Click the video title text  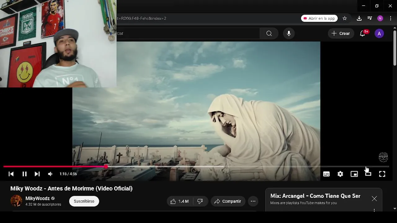click(71, 188)
